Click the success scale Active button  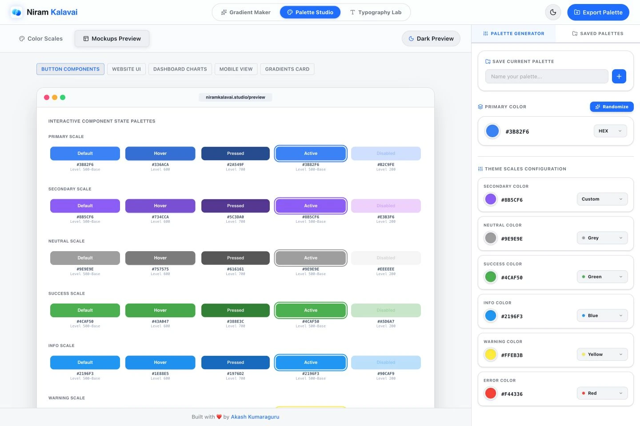point(311,310)
